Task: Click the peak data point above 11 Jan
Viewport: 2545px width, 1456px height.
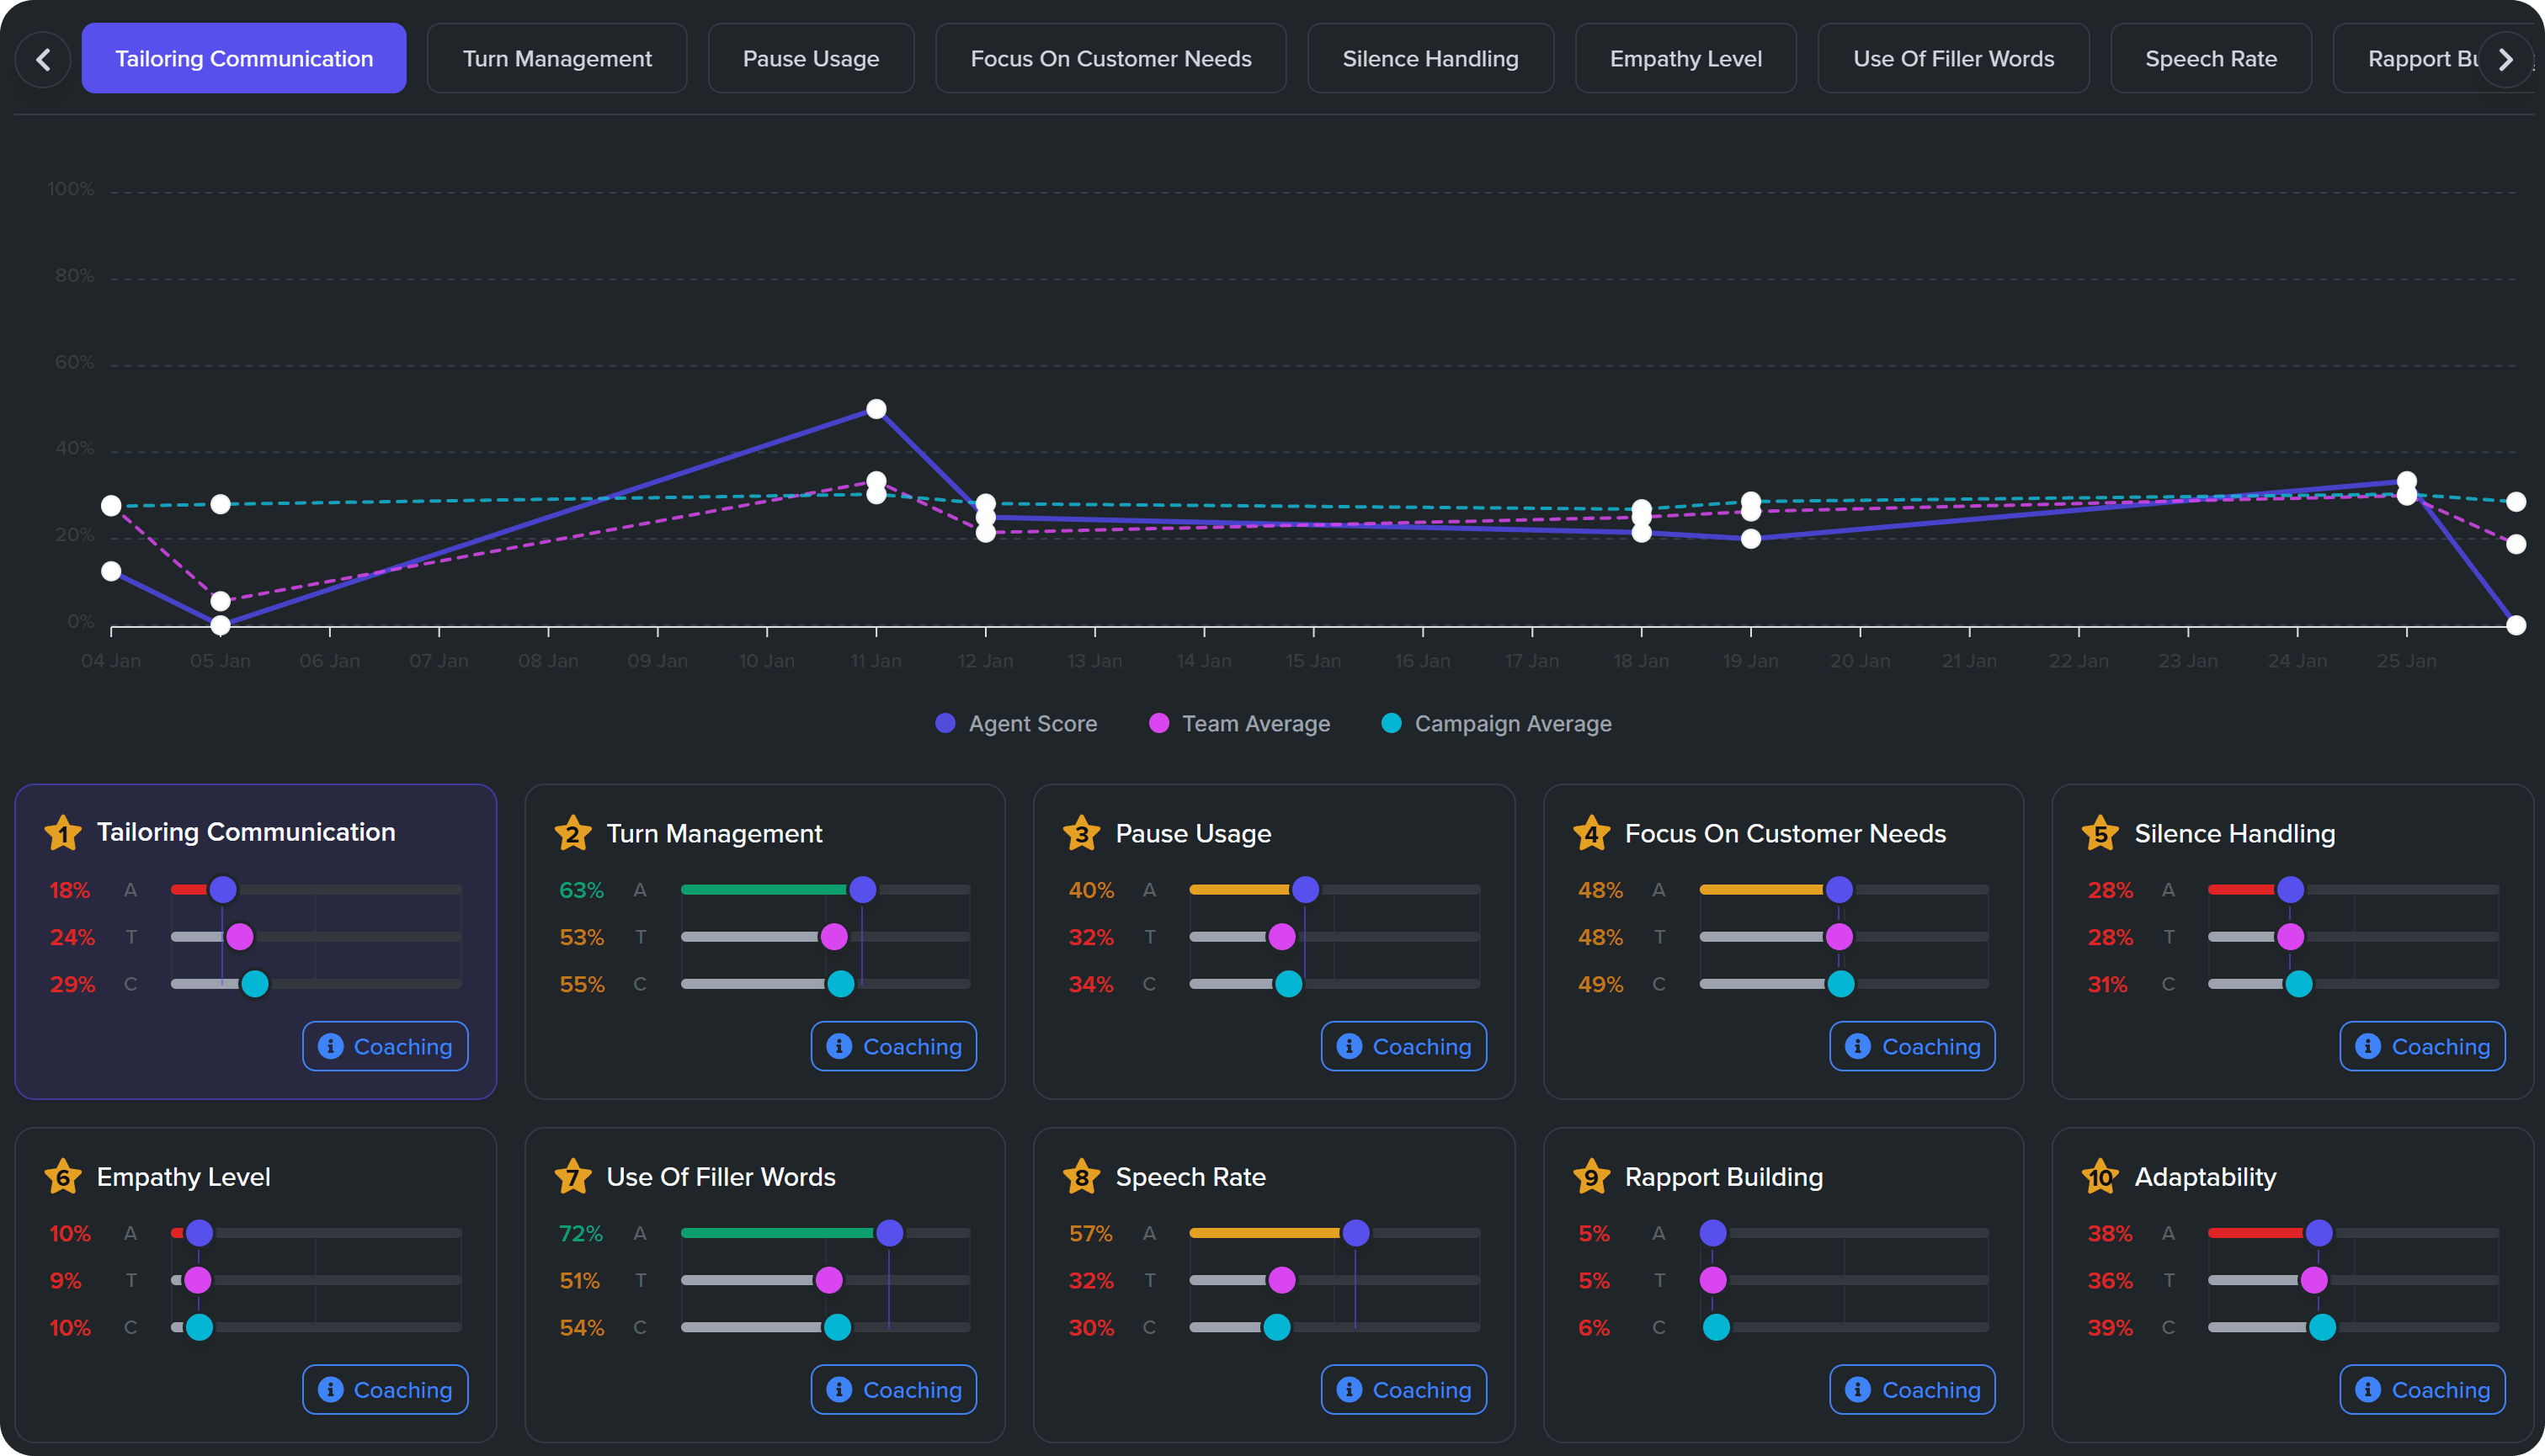Action: (x=877, y=408)
